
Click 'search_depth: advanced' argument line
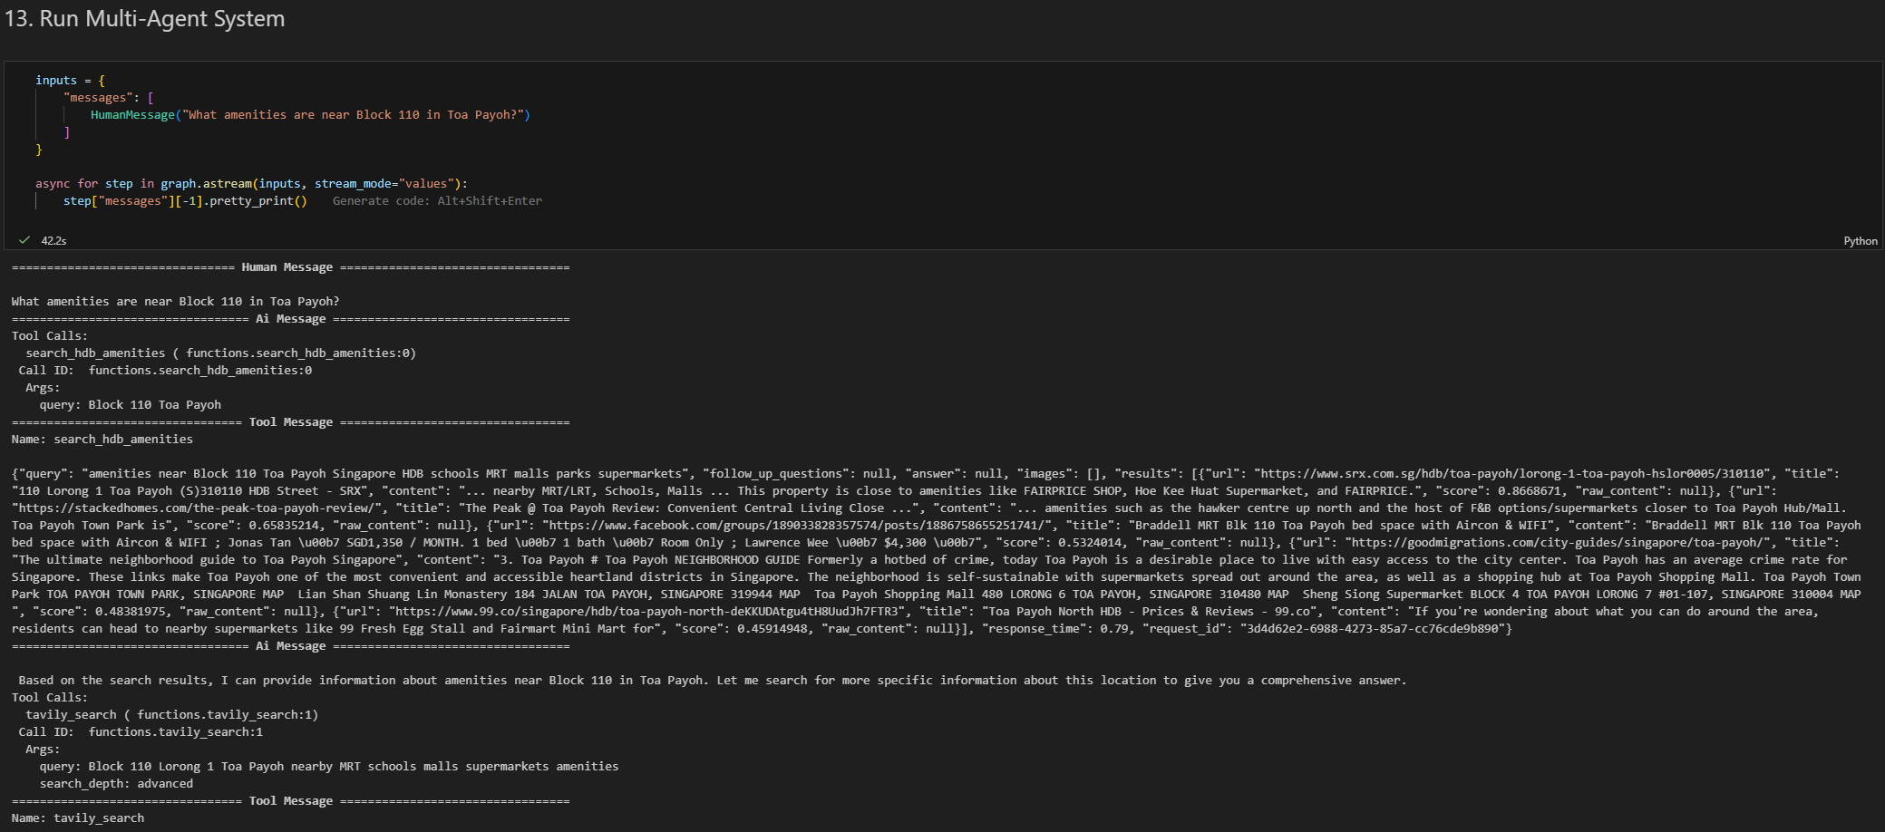(x=116, y=784)
